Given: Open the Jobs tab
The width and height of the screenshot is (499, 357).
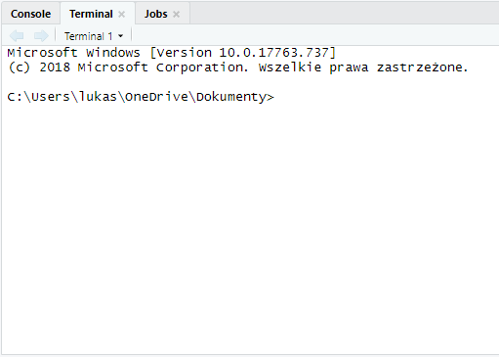Looking at the screenshot, I should point(156,14).
